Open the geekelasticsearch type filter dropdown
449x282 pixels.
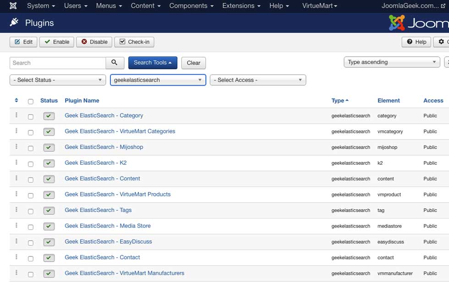coord(158,80)
